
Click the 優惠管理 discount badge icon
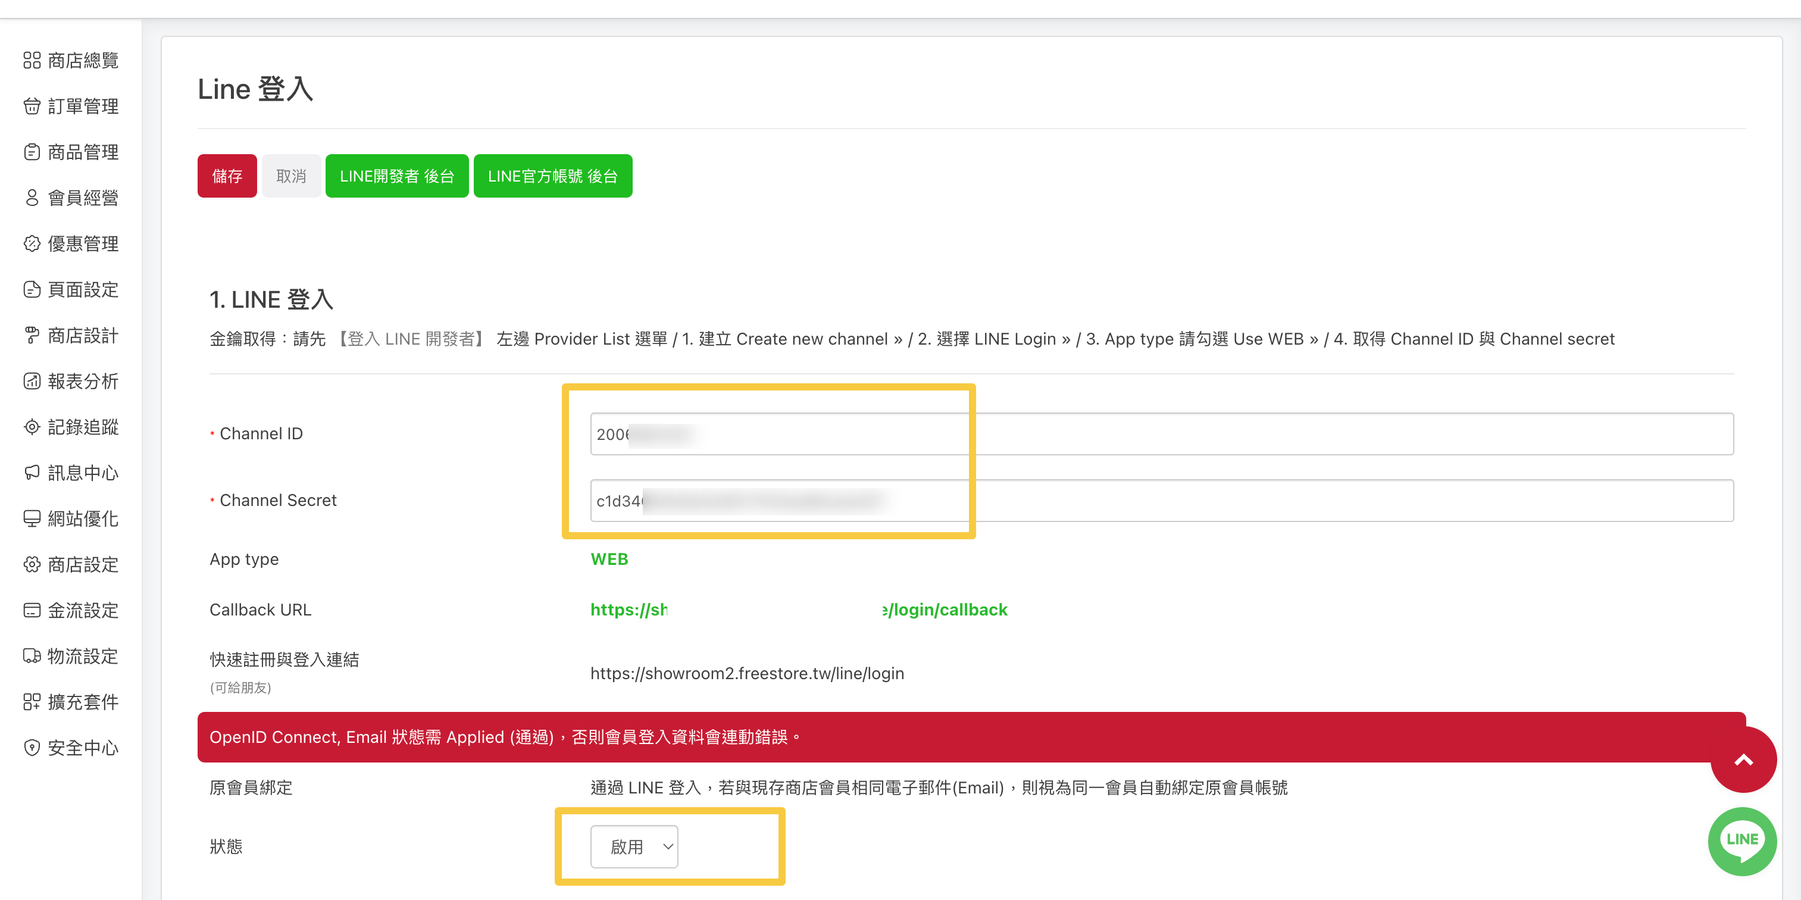(32, 243)
